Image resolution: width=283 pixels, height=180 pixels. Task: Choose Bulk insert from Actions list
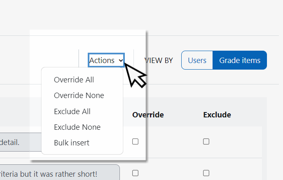71,143
